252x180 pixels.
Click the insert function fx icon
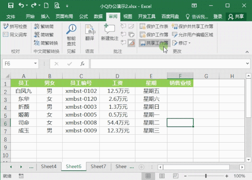coord(82,64)
